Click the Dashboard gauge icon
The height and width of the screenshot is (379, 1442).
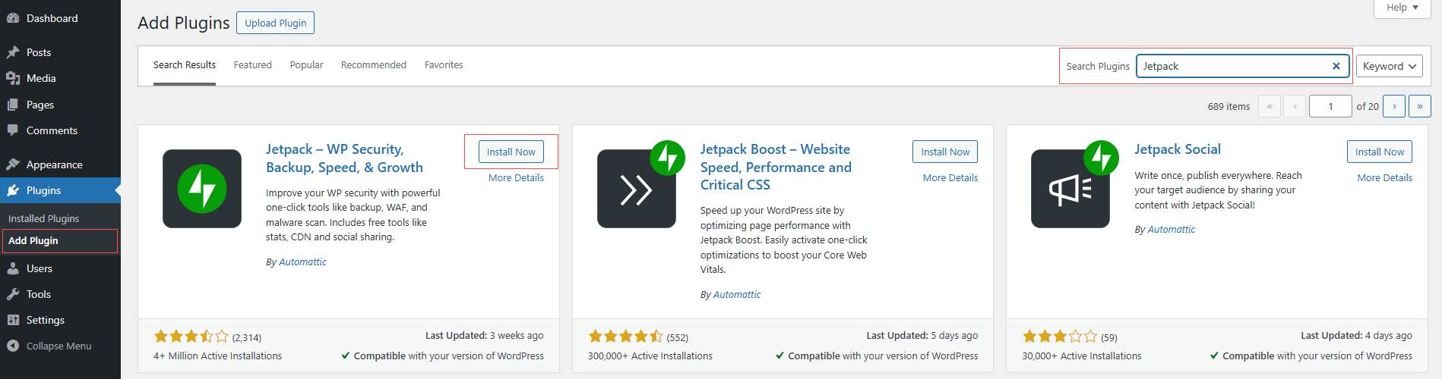click(x=13, y=18)
